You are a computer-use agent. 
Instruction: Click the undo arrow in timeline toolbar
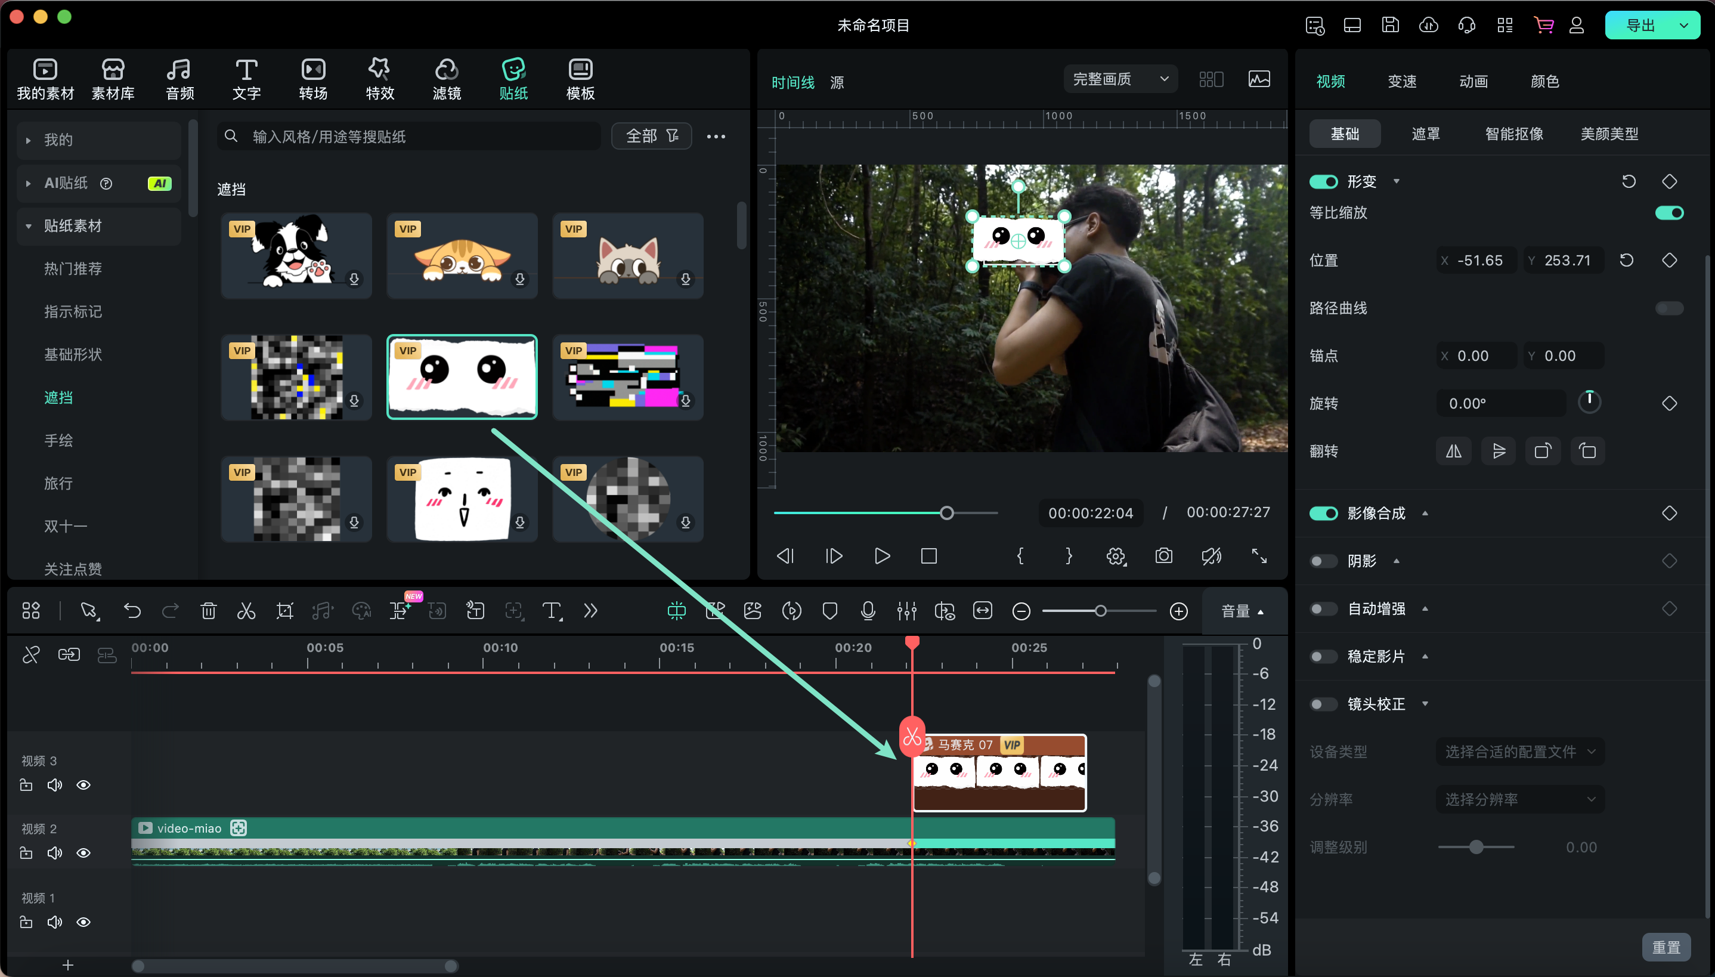132,611
